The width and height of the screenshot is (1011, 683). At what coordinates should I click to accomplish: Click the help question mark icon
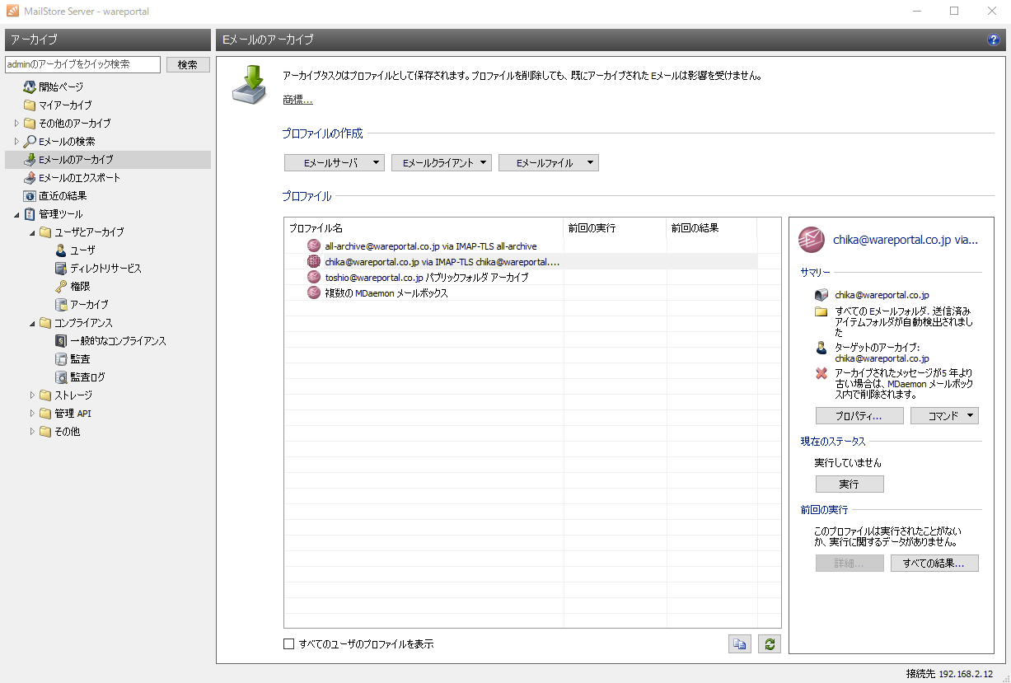coord(993,40)
